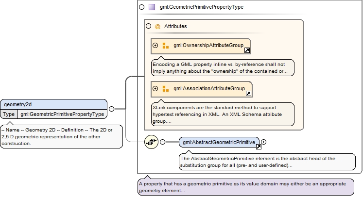Expand gml:AbstractGeometricPrimitive

click(x=263, y=142)
